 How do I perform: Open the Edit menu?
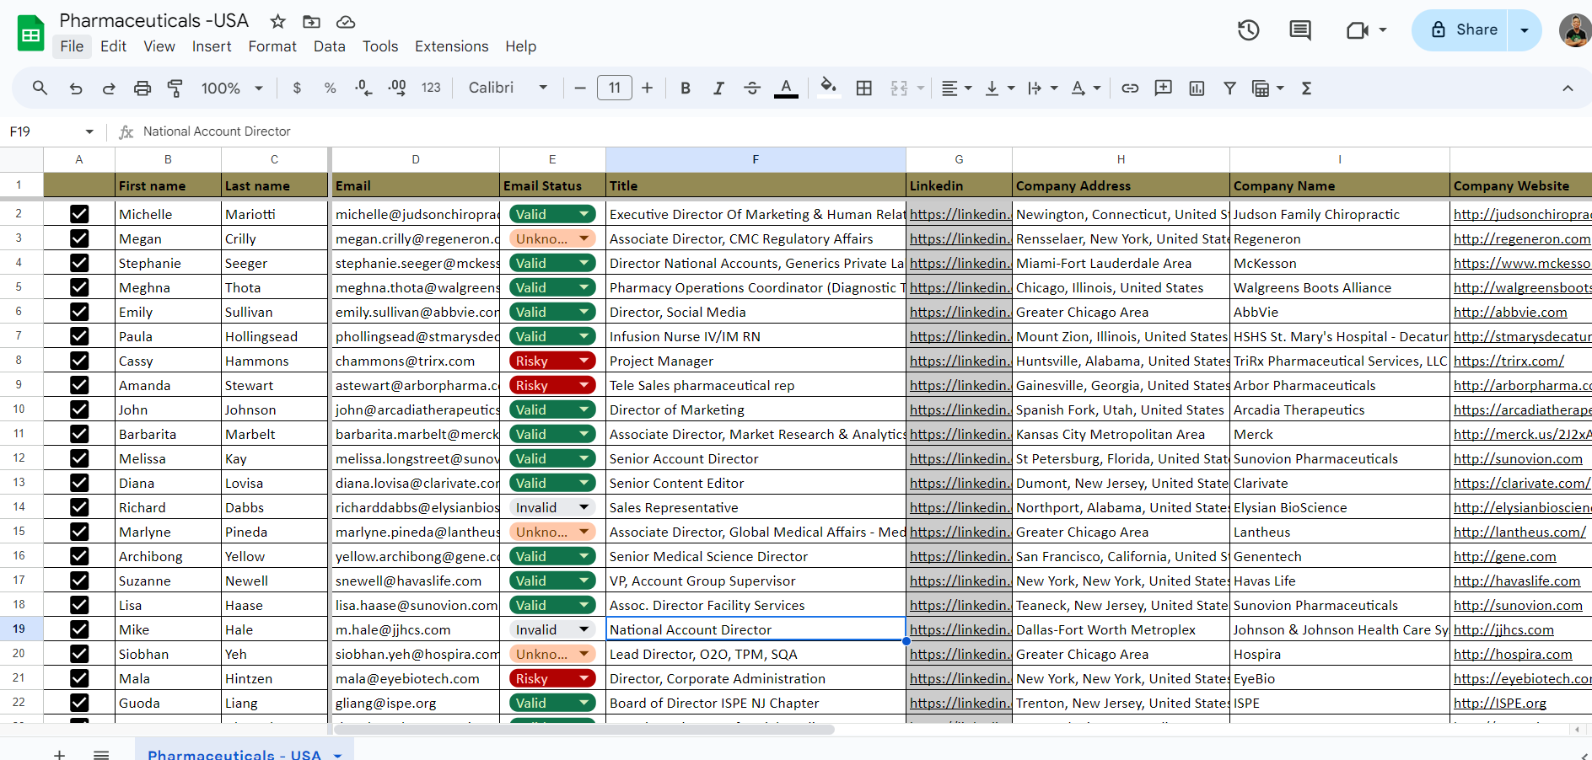tap(113, 46)
